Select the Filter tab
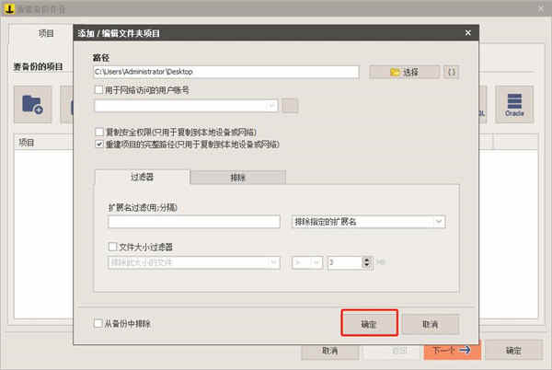 (x=143, y=177)
